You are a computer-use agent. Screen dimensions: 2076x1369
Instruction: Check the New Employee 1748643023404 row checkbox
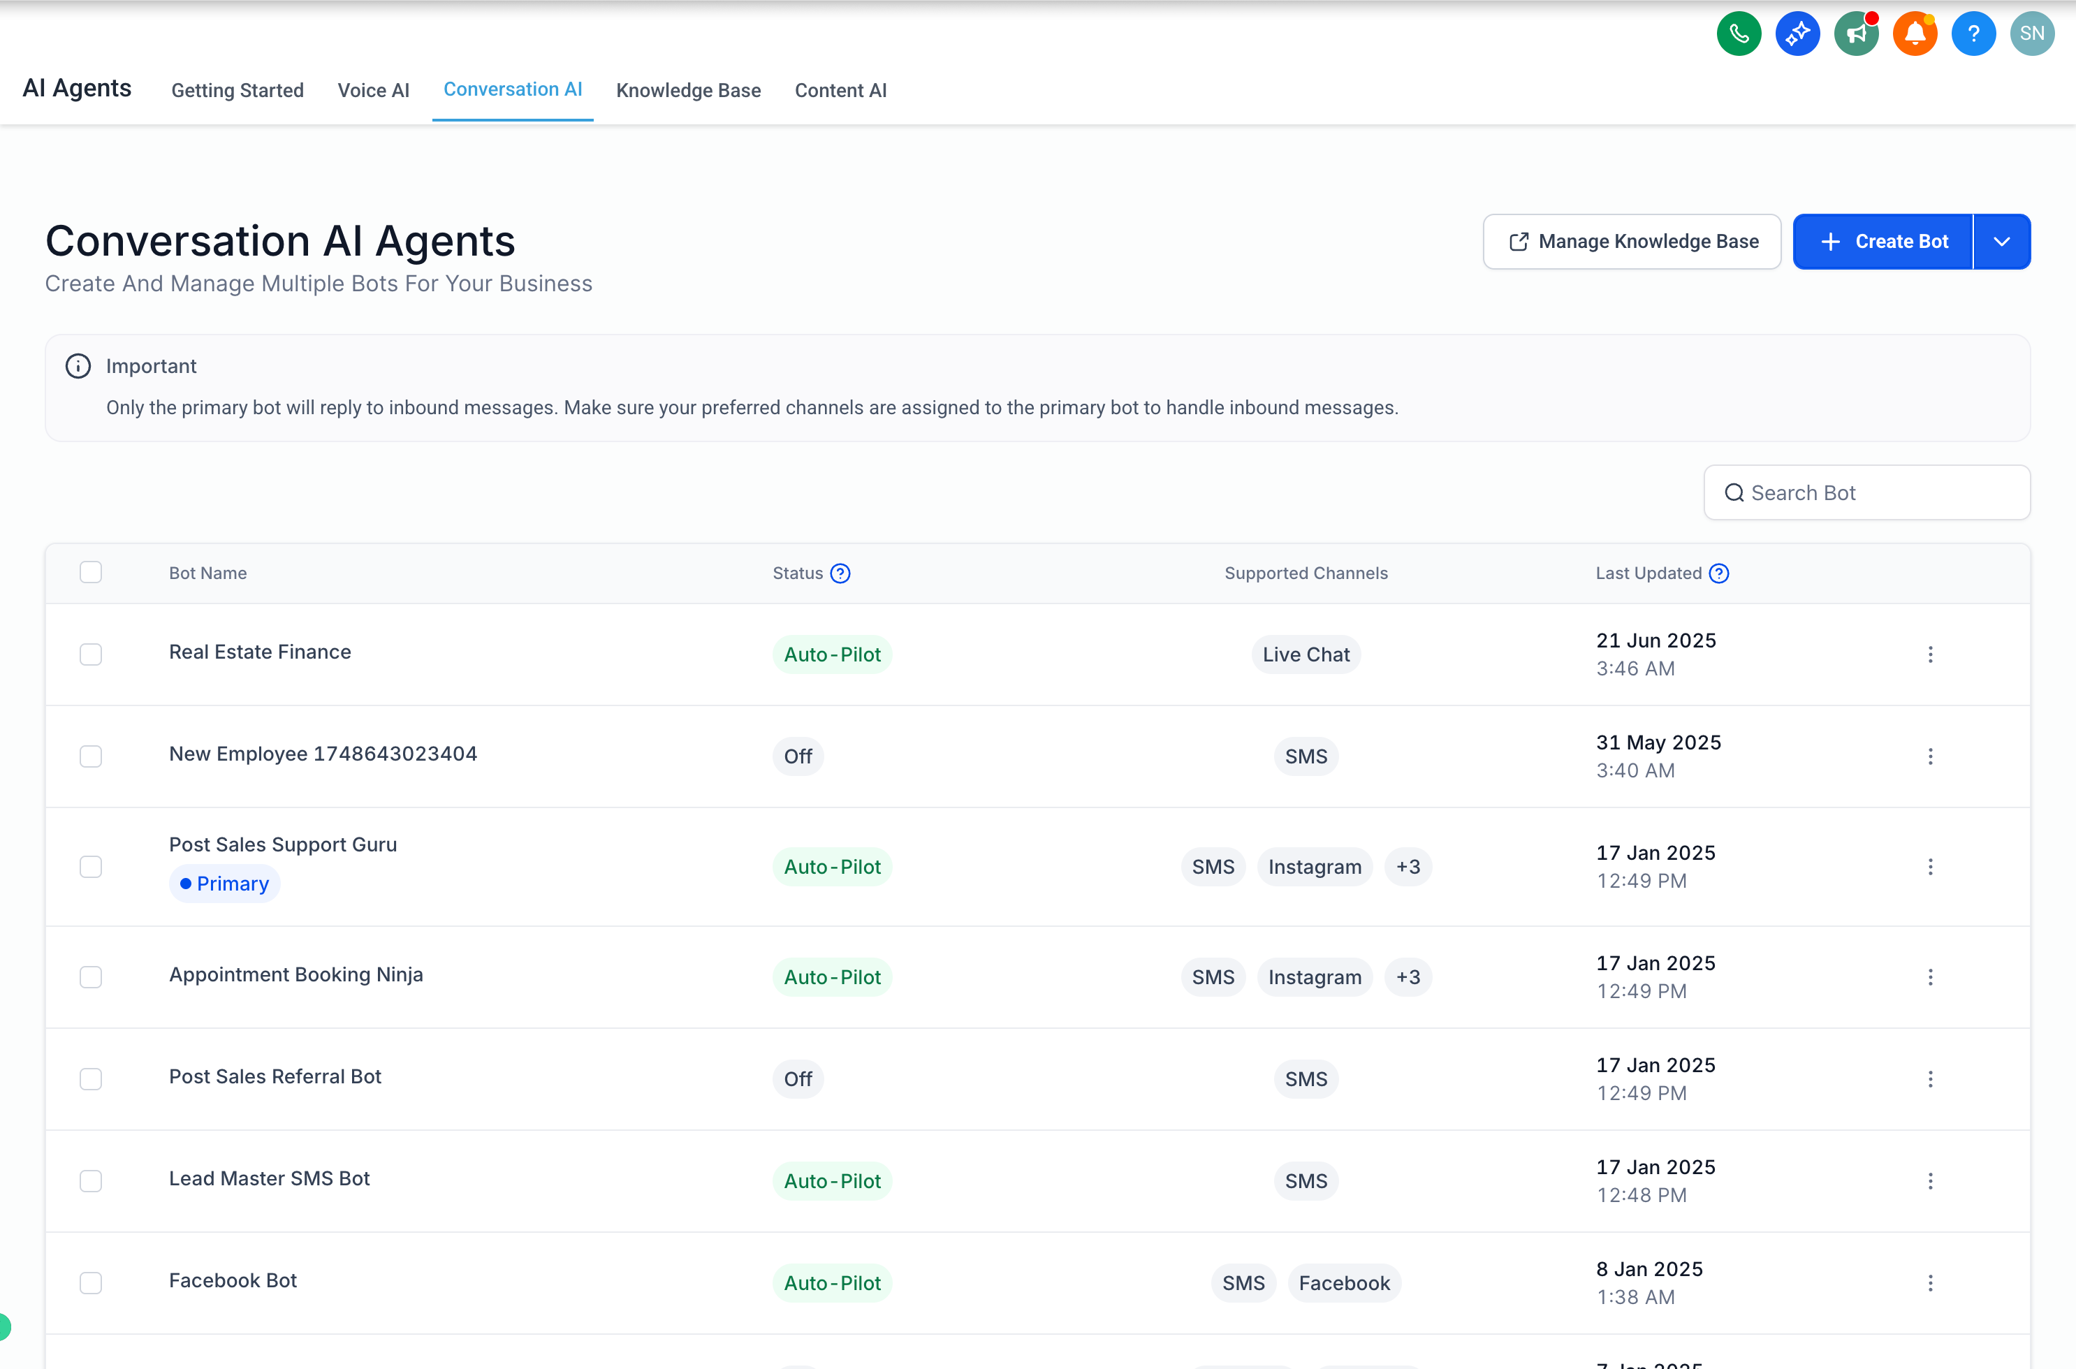91,756
